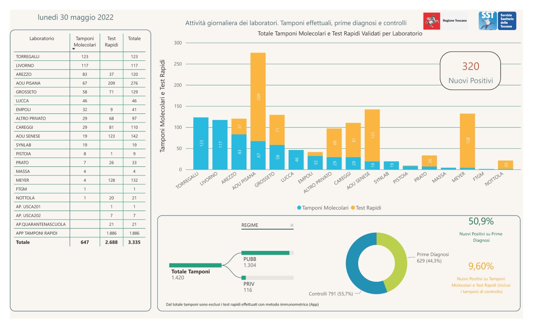Click the orange 123 segment of AOU SENESE bar
This screenshot has height=328, width=533.
[372, 135]
